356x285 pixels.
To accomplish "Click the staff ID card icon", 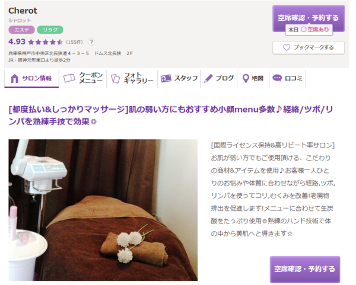I will click(x=166, y=78).
